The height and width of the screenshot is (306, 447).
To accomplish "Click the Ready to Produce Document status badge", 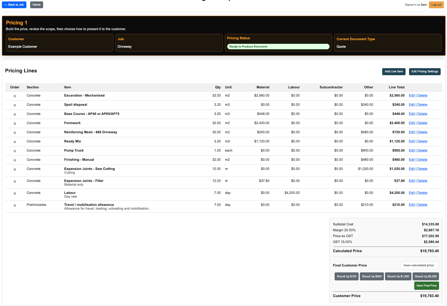I will [x=278, y=46].
